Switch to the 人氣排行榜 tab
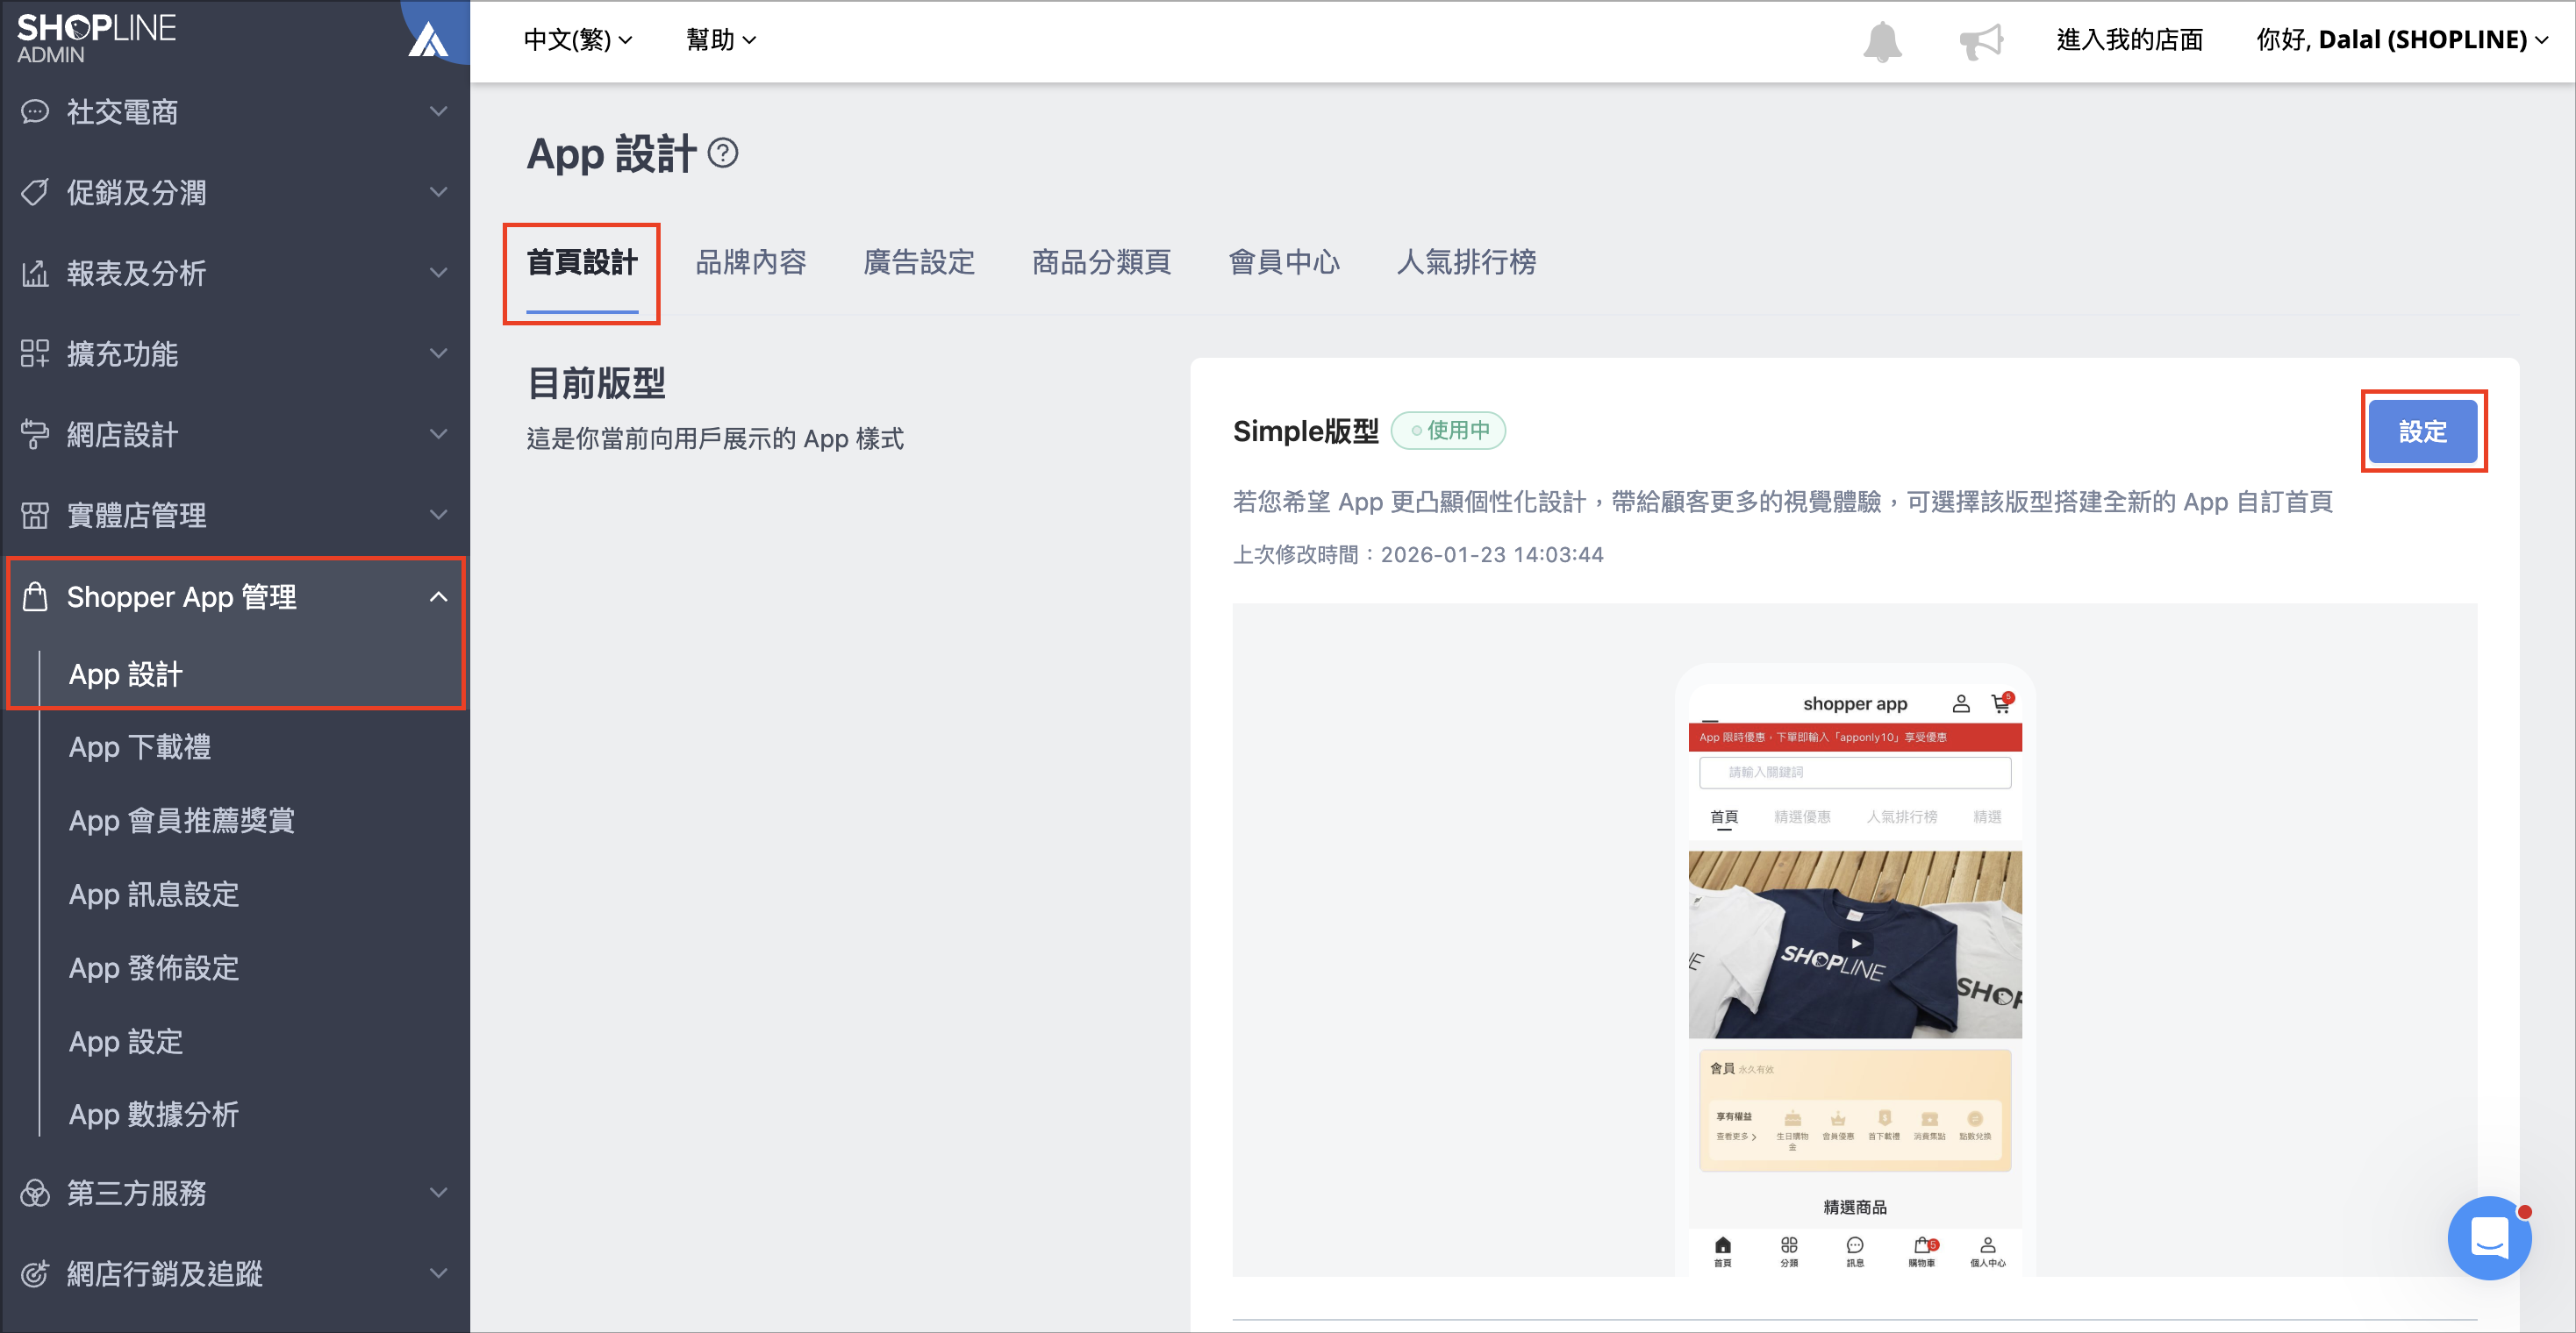The width and height of the screenshot is (2576, 1333). [1466, 263]
